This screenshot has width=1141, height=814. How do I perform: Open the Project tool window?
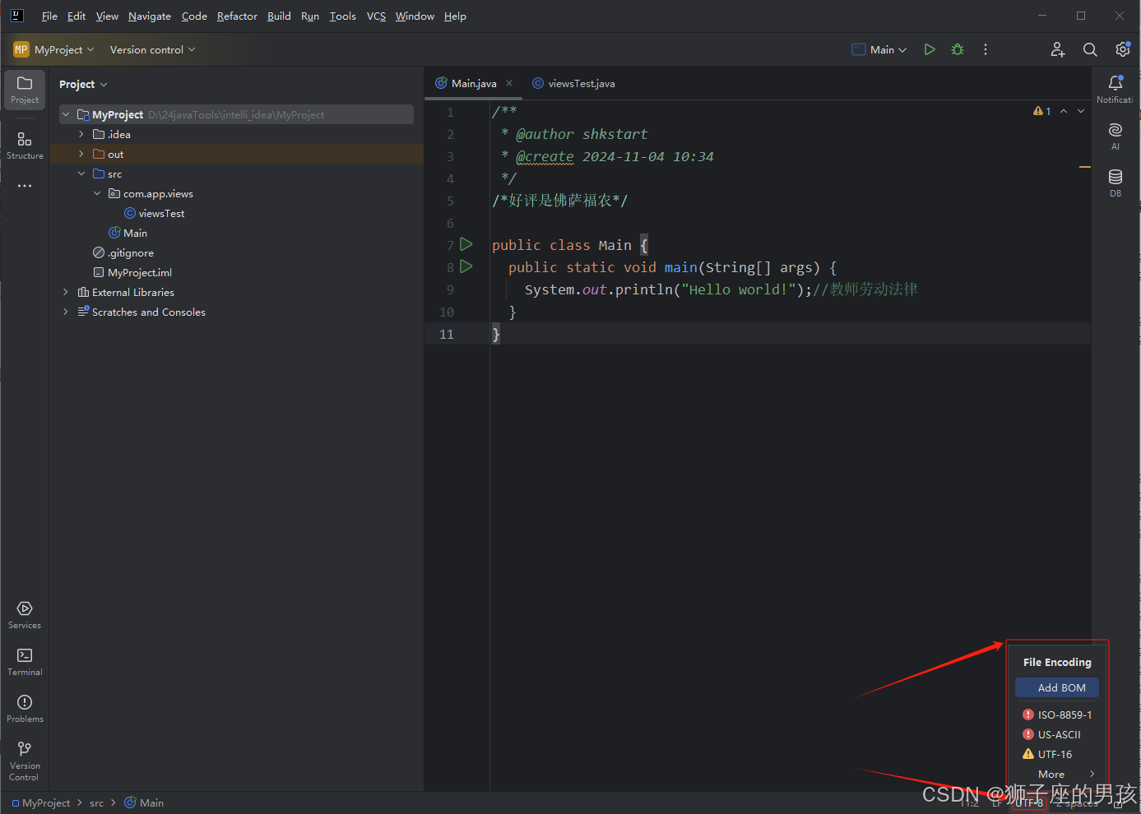coord(25,90)
